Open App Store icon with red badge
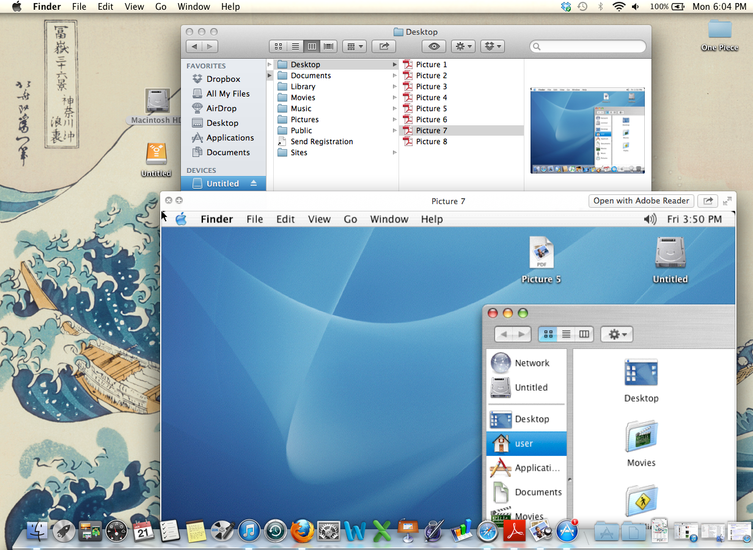The height and width of the screenshot is (550, 753). coord(567,531)
